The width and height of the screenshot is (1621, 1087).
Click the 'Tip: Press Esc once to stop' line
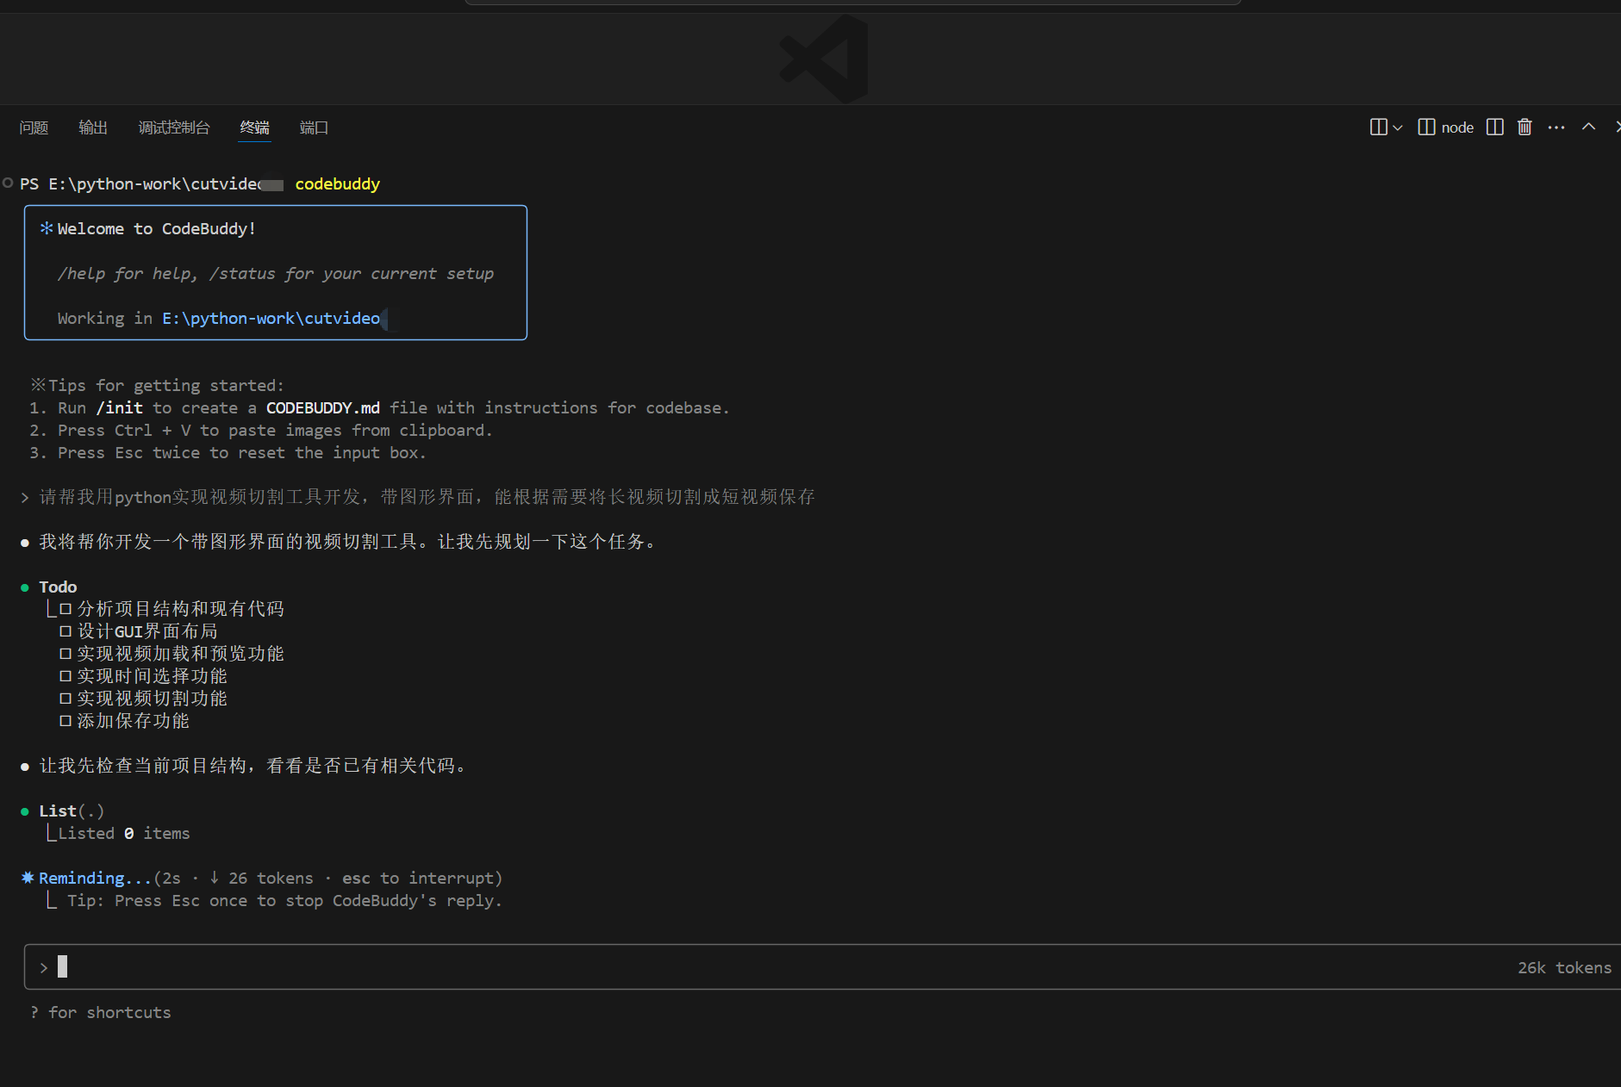tap(284, 900)
